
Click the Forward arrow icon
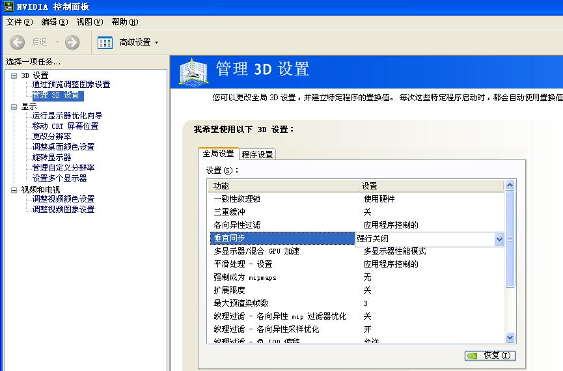pyautogui.click(x=72, y=42)
